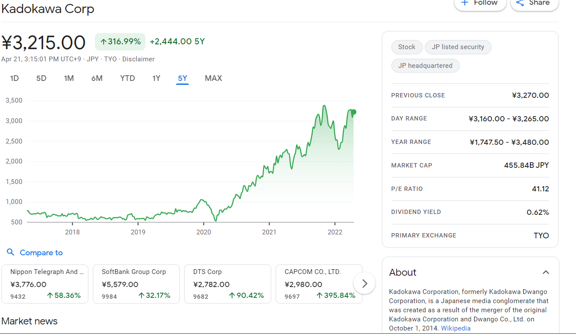
Task: Click the 455.84B JPY market cap value
Action: [x=526, y=165]
